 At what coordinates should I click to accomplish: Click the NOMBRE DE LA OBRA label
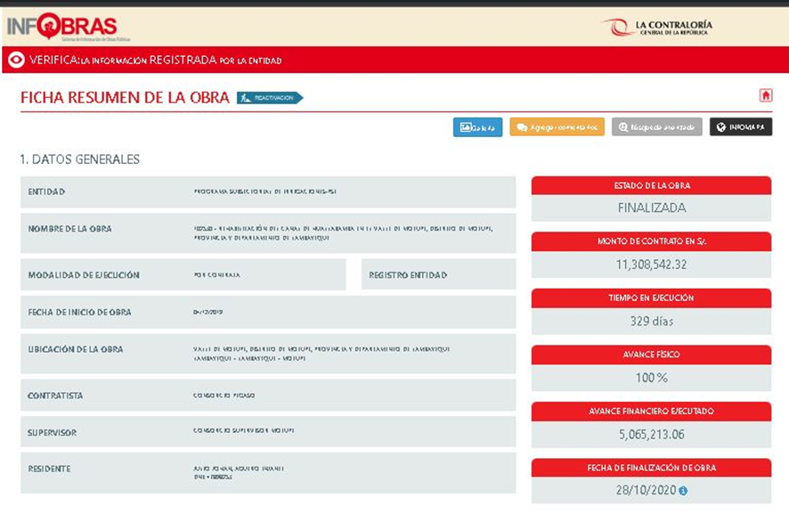(70, 229)
